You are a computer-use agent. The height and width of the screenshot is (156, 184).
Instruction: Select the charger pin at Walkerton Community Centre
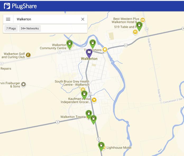pos(70,44)
